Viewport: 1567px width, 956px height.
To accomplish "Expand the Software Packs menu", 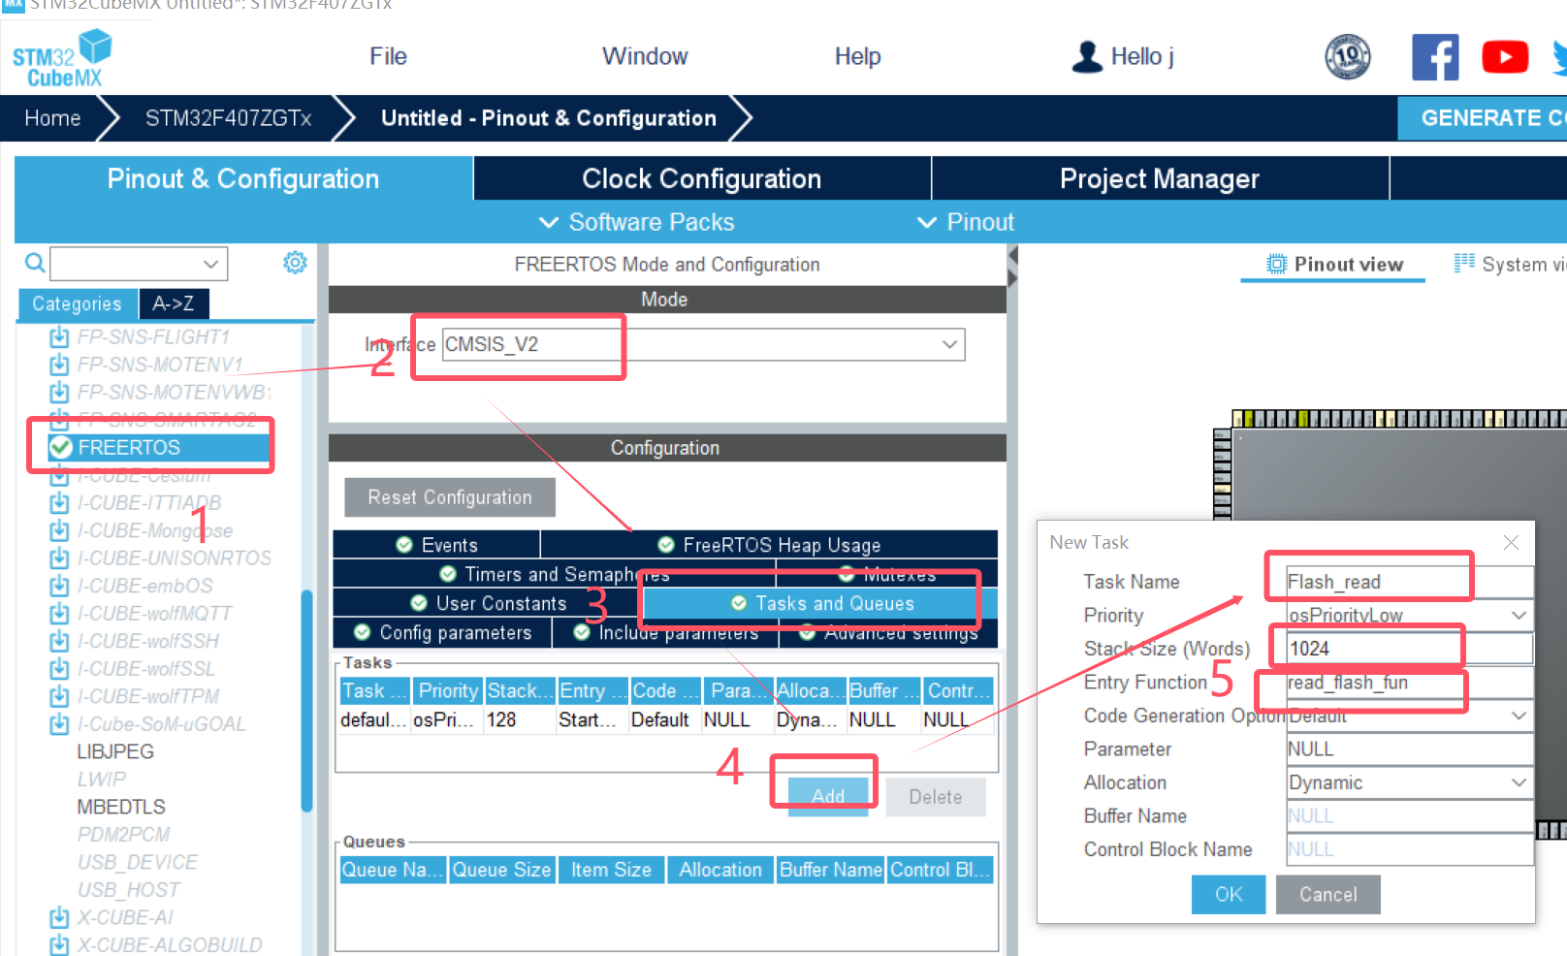I will pos(637,222).
